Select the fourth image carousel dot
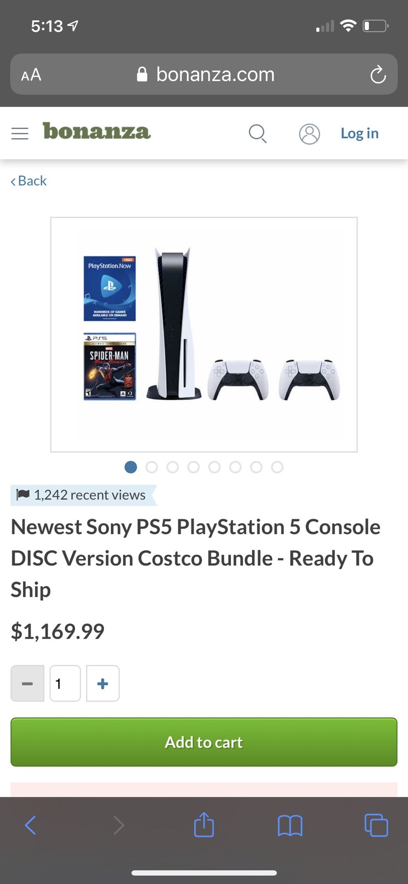Screen dimensions: 408x884 pyautogui.click(x=193, y=467)
